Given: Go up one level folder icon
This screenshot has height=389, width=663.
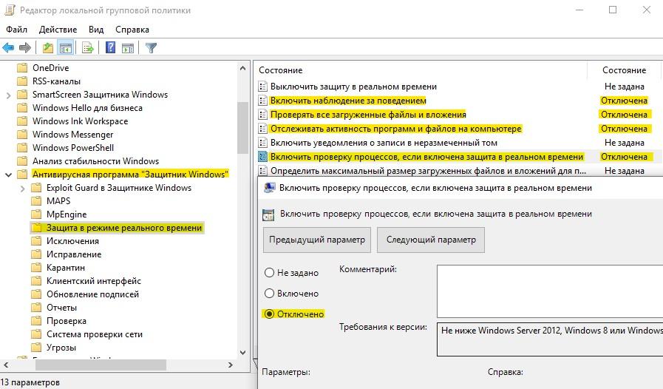Looking at the screenshot, I should [48, 48].
